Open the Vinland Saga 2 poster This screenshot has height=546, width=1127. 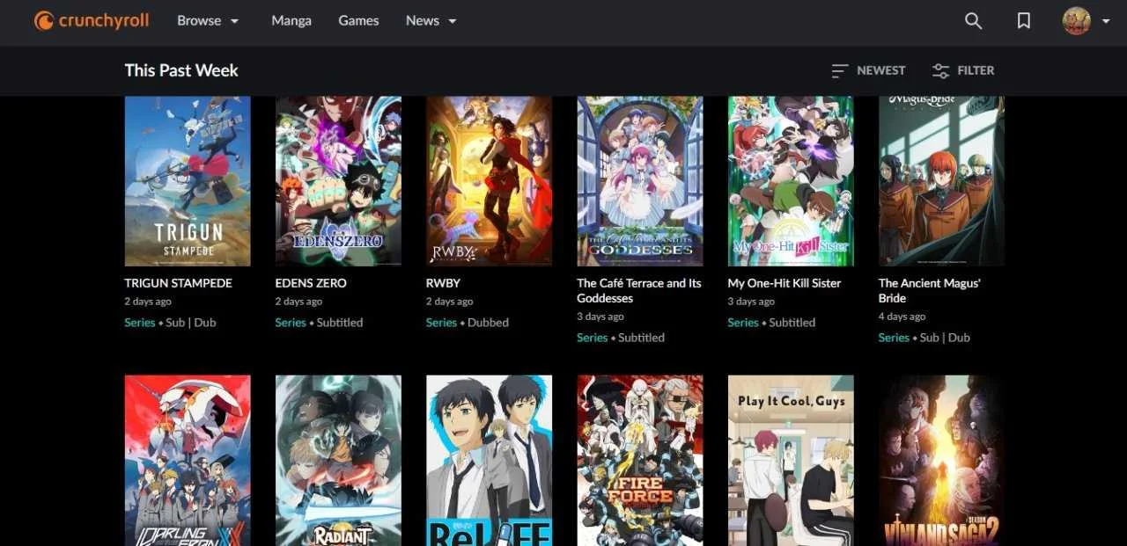point(941,461)
